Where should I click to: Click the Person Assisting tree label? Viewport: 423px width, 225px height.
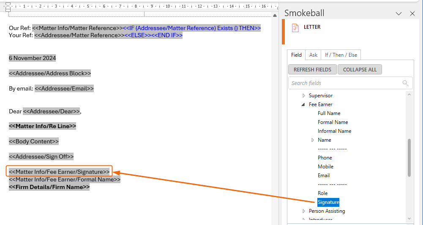327,211
